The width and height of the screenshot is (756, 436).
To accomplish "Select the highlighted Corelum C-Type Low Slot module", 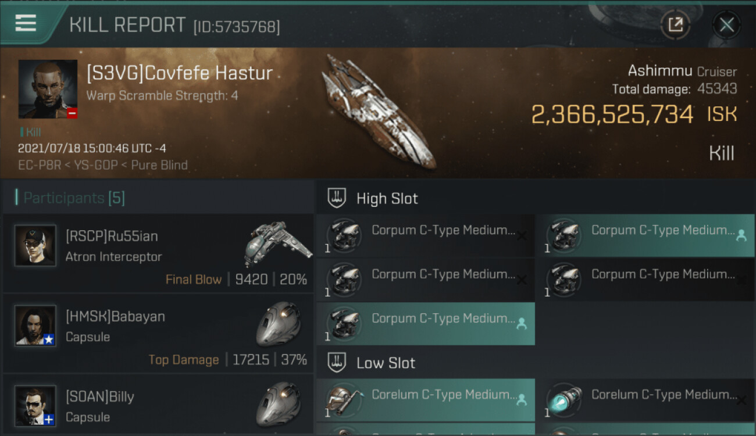I will tap(425, 400).
